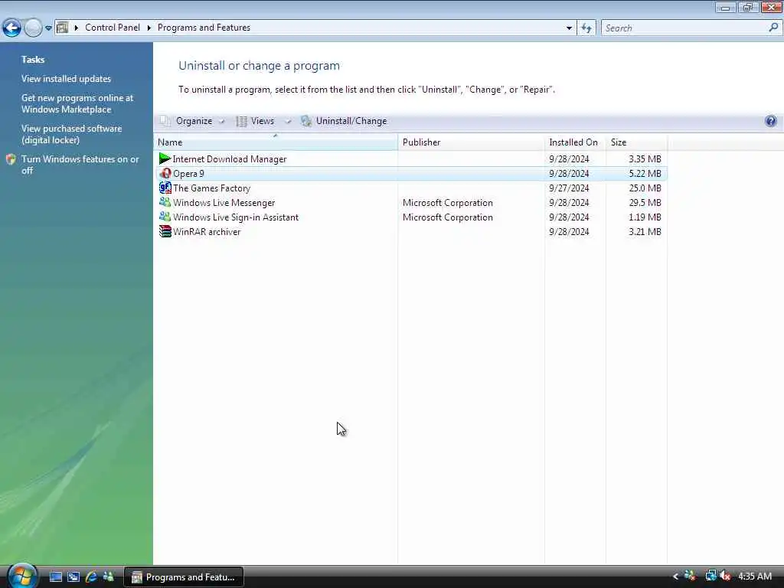
Task: Open View installed updates link
Action: pos(66,79)
